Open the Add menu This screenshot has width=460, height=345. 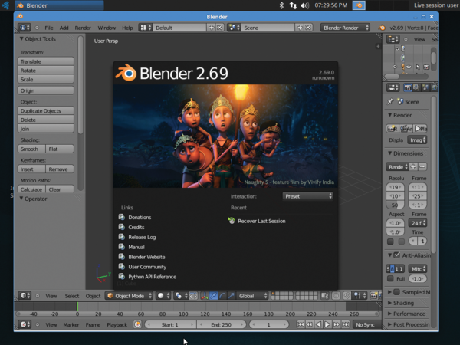coord(64,28)
